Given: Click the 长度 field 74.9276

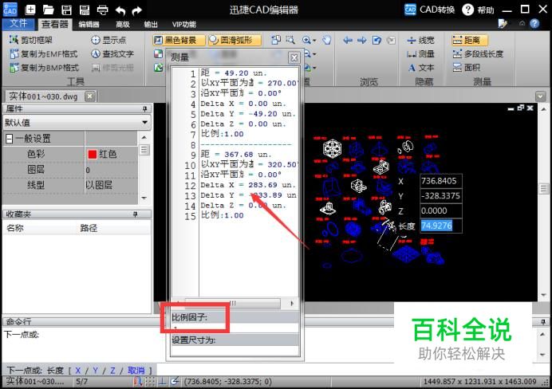Looking at the screenshot, I should [441, 226].
